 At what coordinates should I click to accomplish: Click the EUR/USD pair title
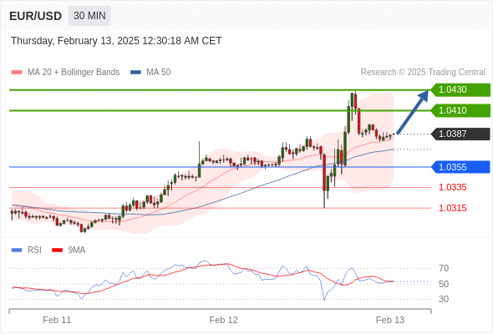pos(36,16)
